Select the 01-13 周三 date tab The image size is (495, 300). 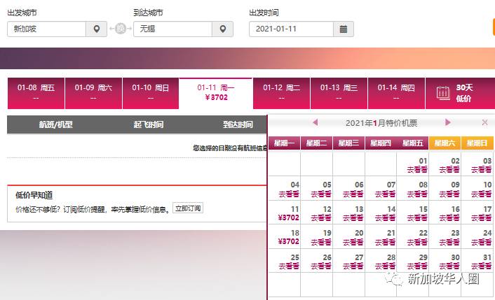(339, 93)
